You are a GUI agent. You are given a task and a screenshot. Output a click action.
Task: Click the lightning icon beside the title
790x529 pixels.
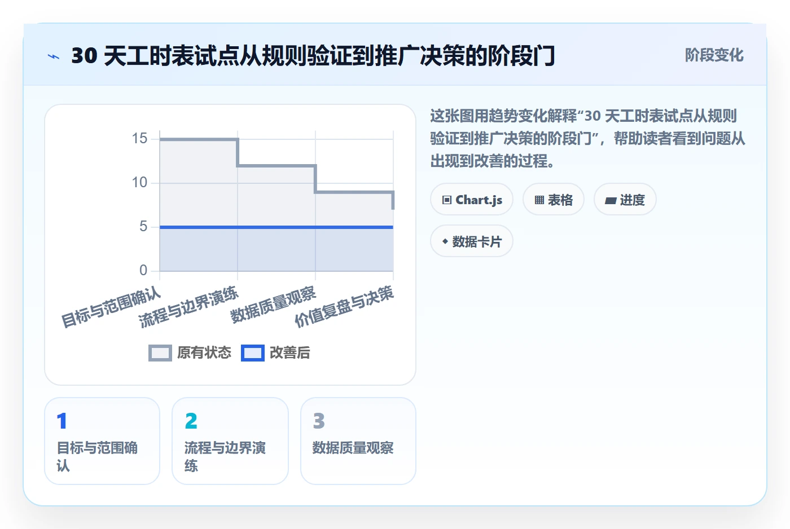pos(53,56)
